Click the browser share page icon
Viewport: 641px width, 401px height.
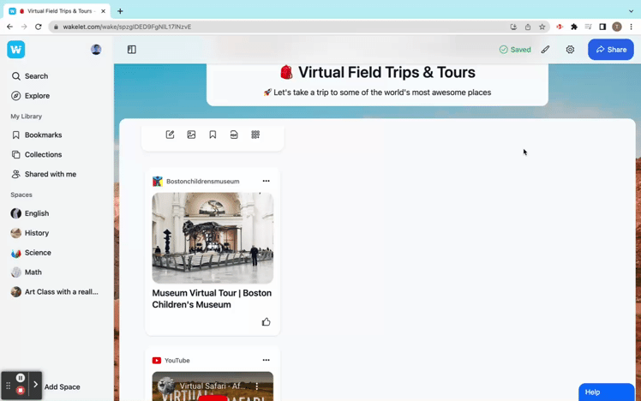click(x=528, y=27)
